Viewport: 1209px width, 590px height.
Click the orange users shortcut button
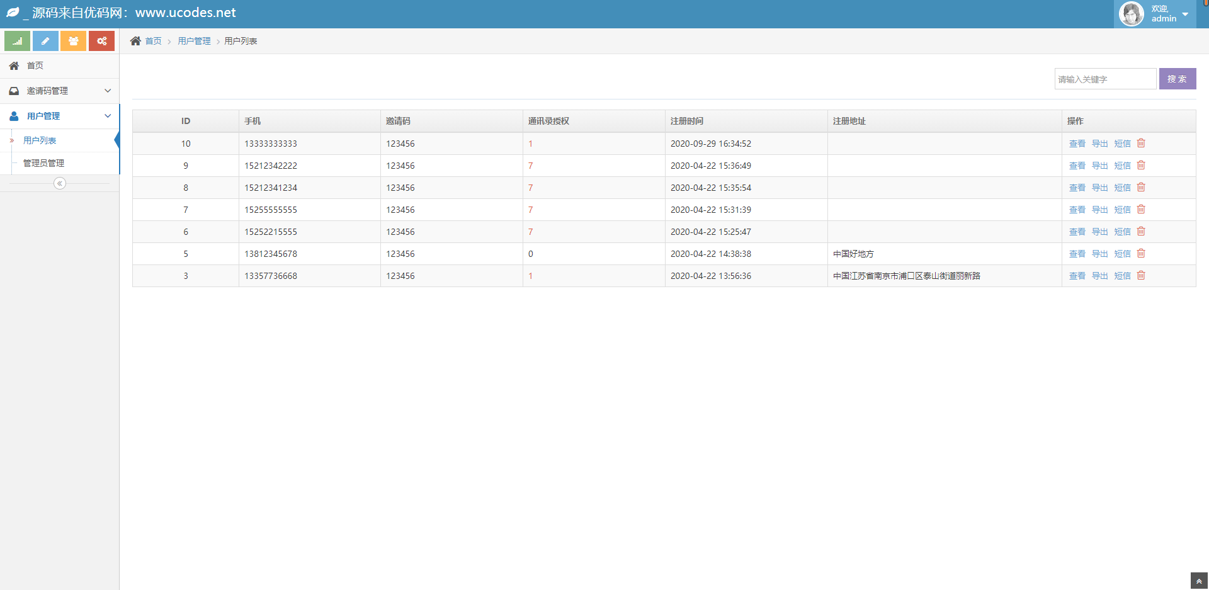pyautogui.click(x=74, y=41)
